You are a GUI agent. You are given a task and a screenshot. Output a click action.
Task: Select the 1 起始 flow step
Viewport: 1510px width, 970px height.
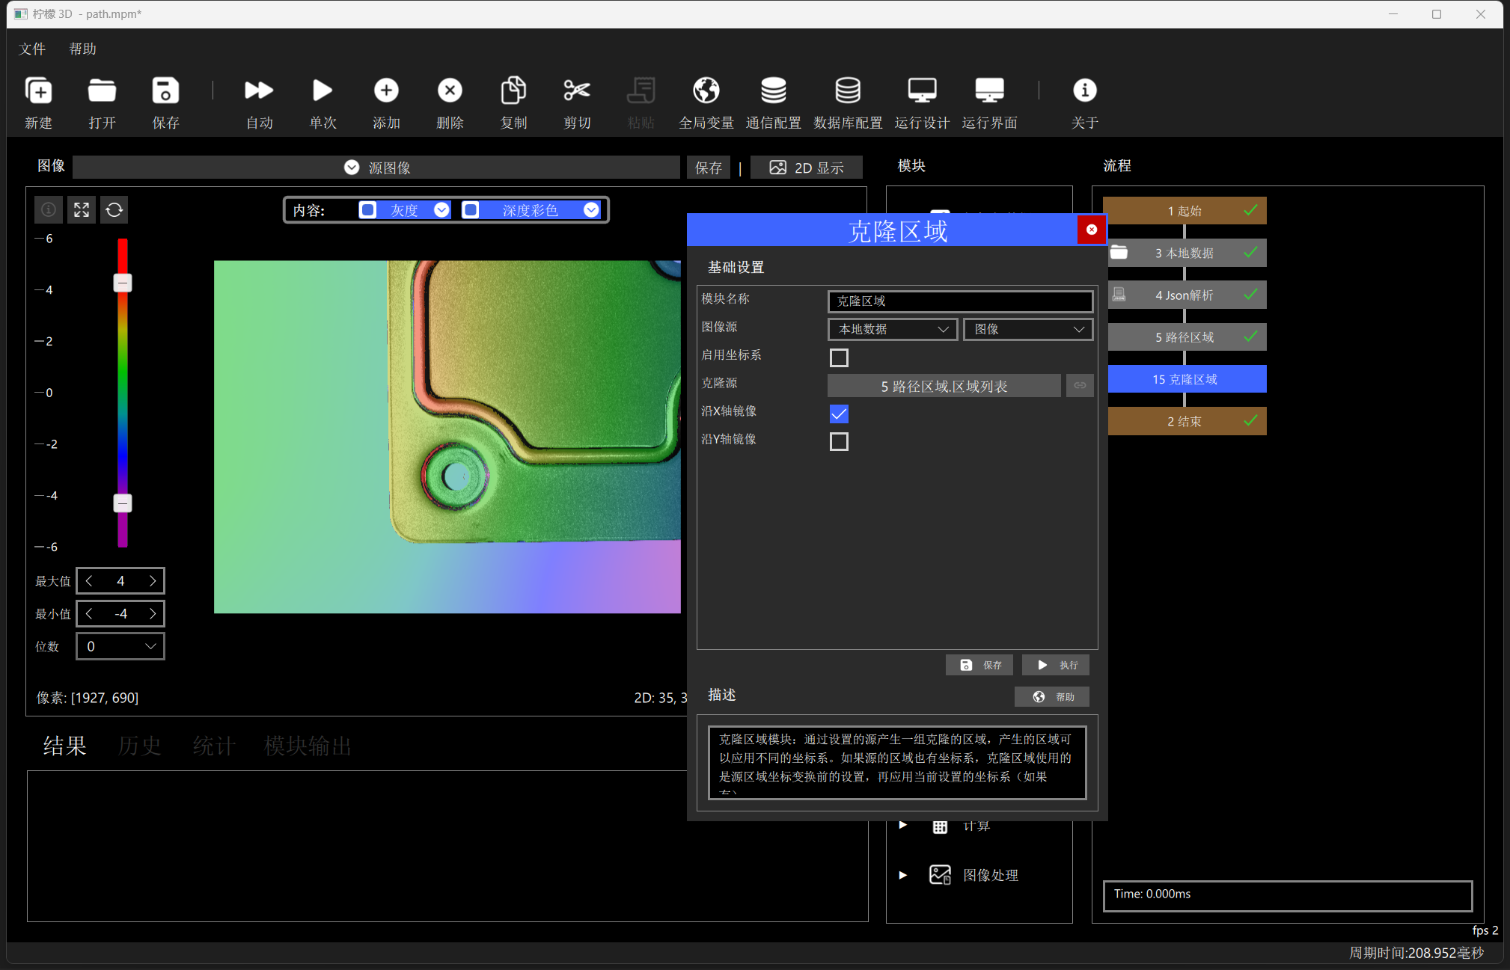click(x=1185, y=211)
